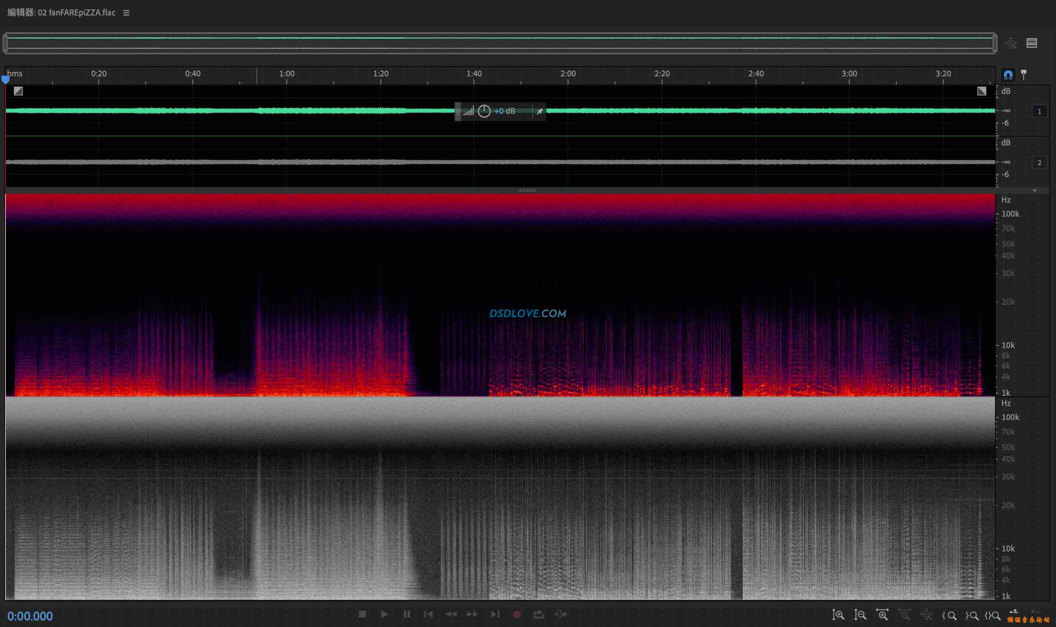
Task: Toggle channel 1 enable button
Action: (x=1039, y=112)
